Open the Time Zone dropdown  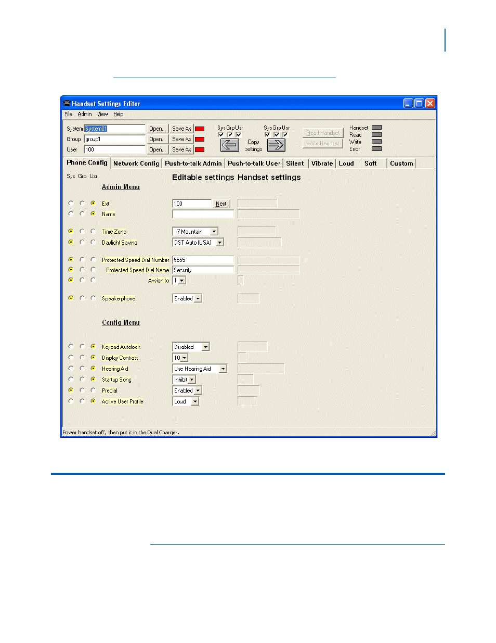click(x=214, y=232)
